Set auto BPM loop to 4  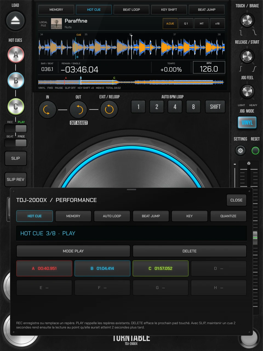pyautogui.click(x=175, y=107)
